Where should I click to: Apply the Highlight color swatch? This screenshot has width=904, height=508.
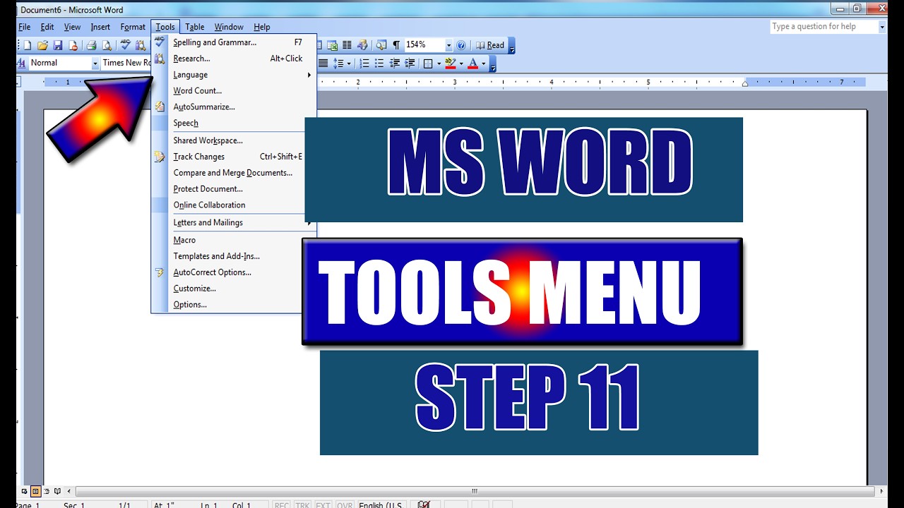[x=451, y=64]
